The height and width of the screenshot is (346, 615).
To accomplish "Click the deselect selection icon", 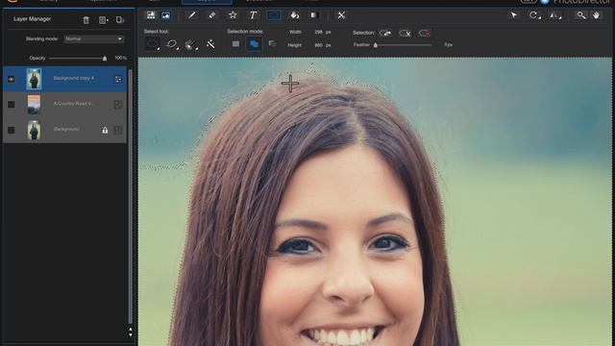I will click(x=405, y=34).
